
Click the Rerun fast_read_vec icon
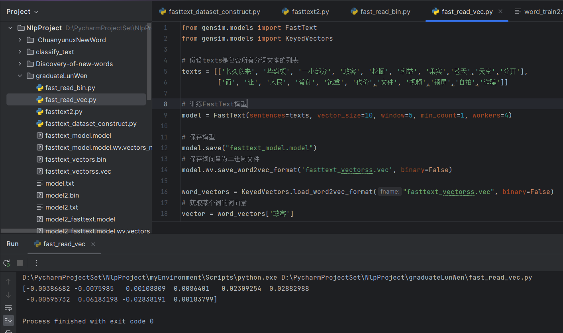(7, 263)
